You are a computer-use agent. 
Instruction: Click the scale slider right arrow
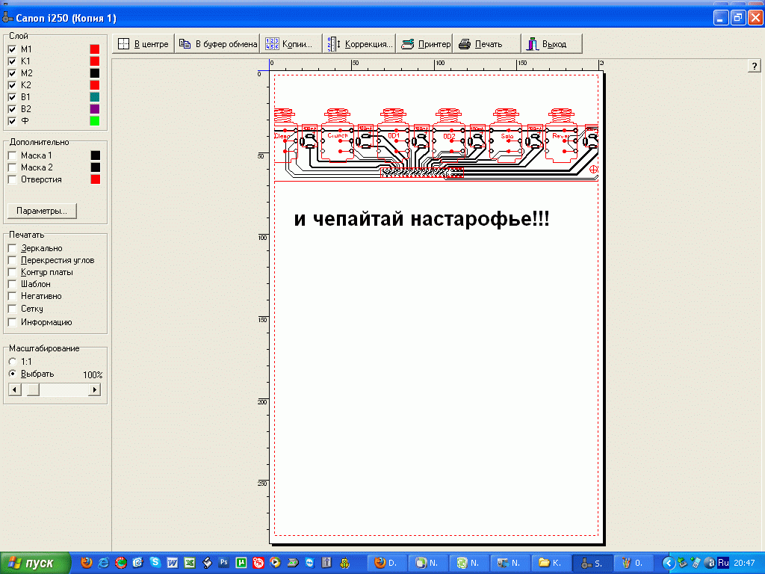click(x=94, y=389)
